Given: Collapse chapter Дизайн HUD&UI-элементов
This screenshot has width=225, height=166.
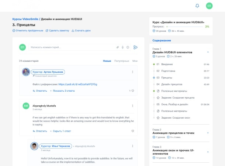Looking at the screenshot, I should point(208,52).
